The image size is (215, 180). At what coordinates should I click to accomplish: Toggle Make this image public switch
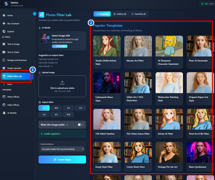tap(80, 125)
